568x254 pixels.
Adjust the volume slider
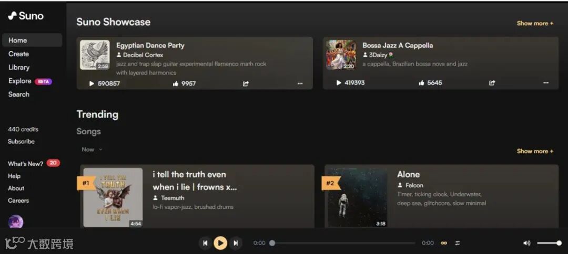click(549, 243)
